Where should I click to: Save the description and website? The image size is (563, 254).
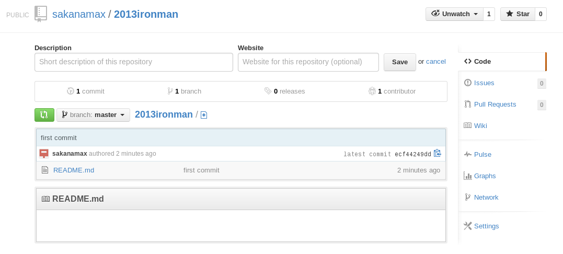click(399, 62)
